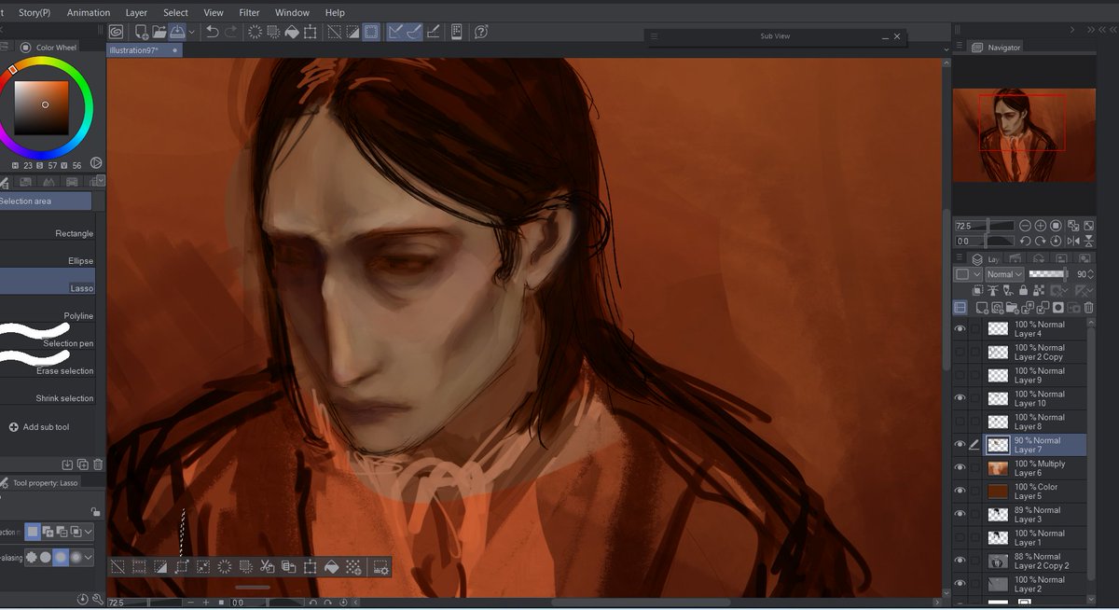
Task: Open the Select menu
Action: (x=175, y=13)
